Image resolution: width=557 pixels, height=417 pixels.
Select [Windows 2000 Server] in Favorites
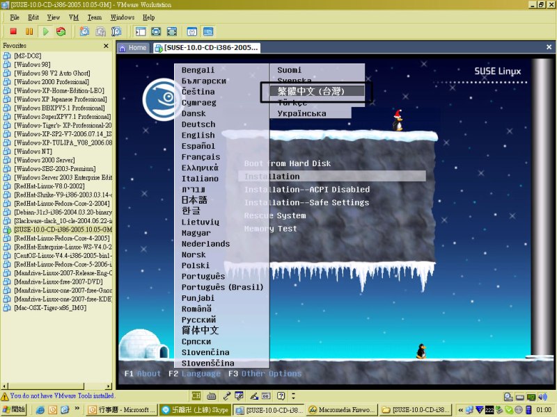point(45,160)
